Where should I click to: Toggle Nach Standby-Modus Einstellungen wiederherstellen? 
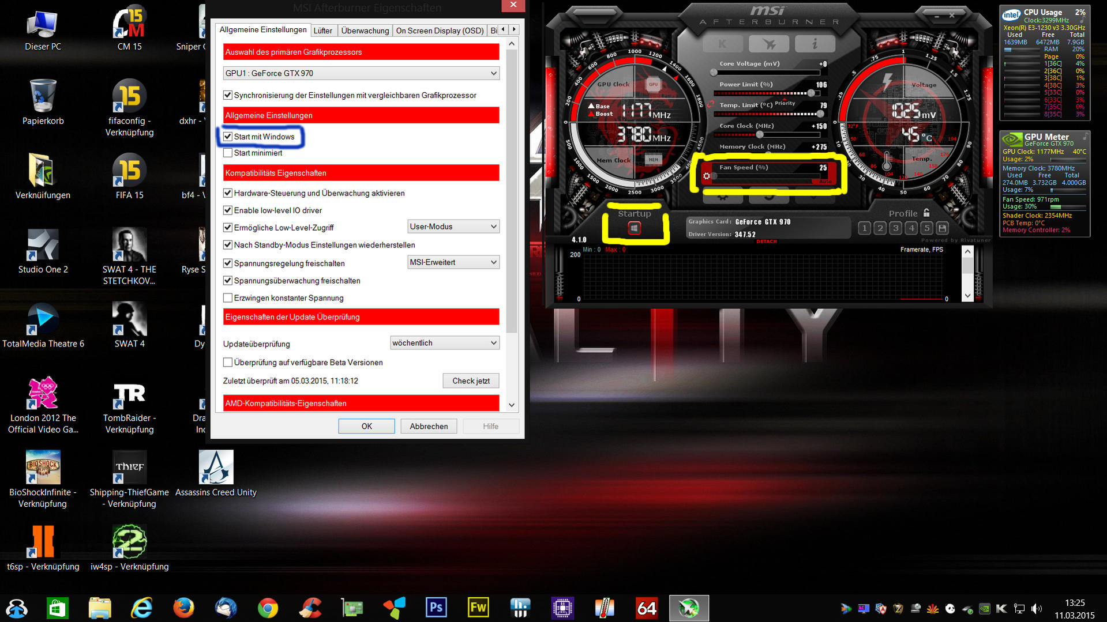[228, 245]
